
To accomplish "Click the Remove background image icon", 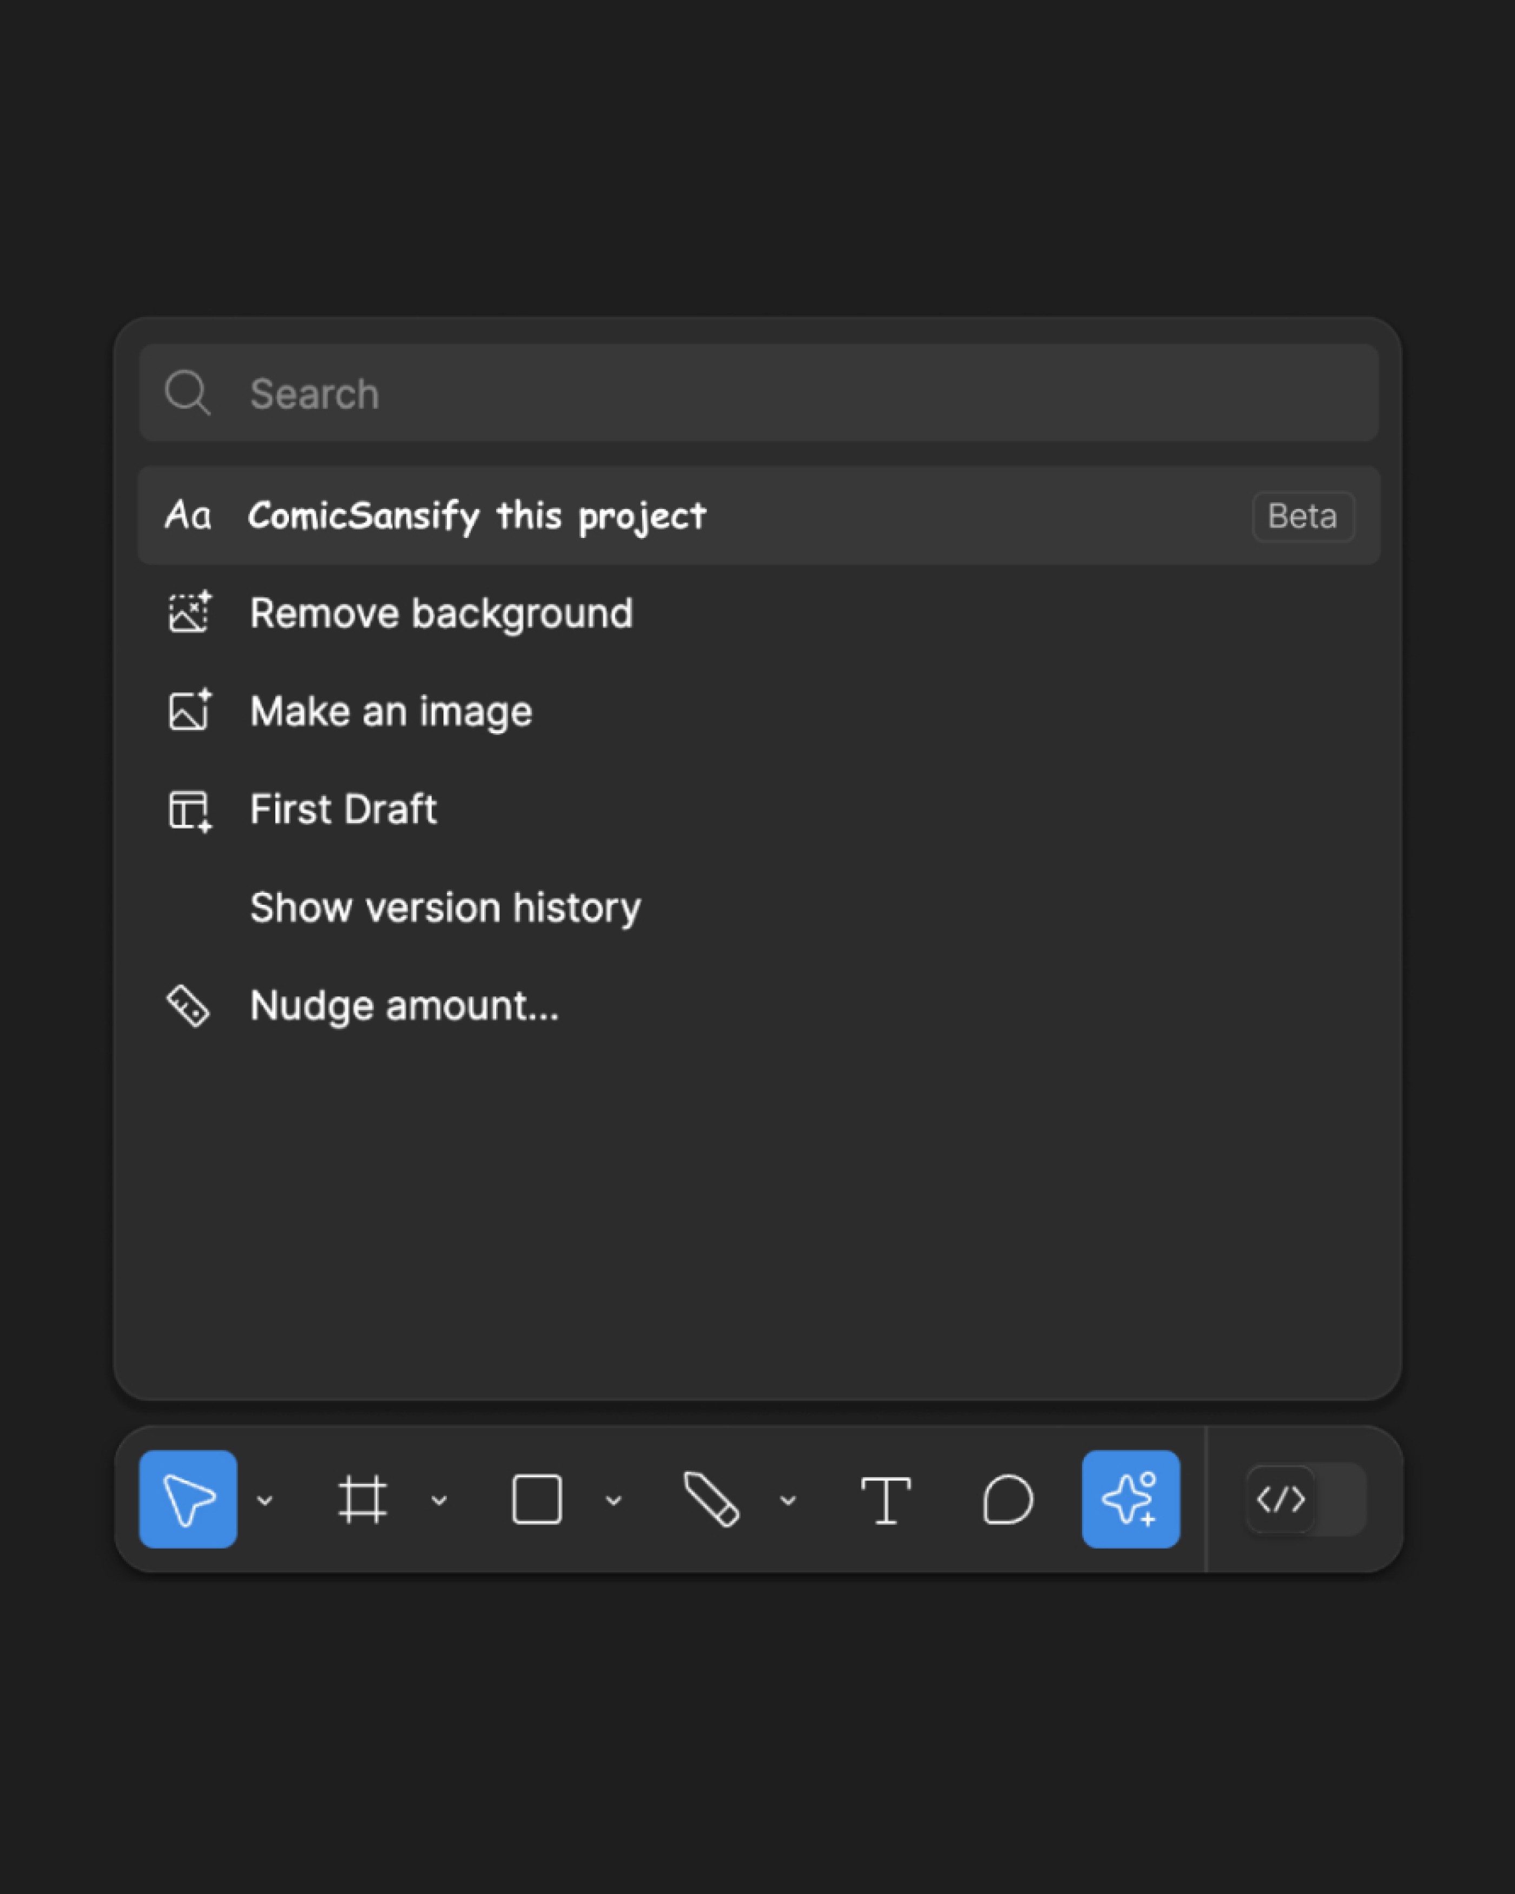I will click(x=189, y=612).
